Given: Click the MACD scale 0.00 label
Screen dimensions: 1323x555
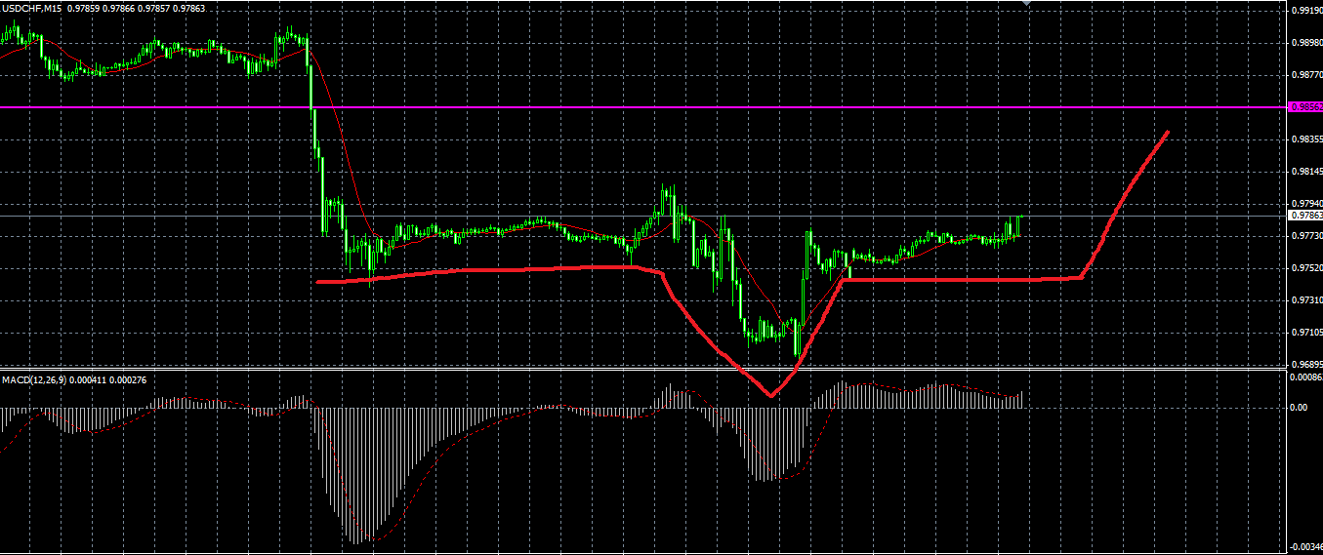Looking at the screenshot, I should (1299, 408).
